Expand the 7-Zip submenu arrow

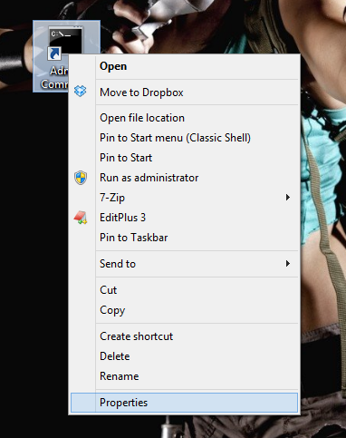click(288, 198)
